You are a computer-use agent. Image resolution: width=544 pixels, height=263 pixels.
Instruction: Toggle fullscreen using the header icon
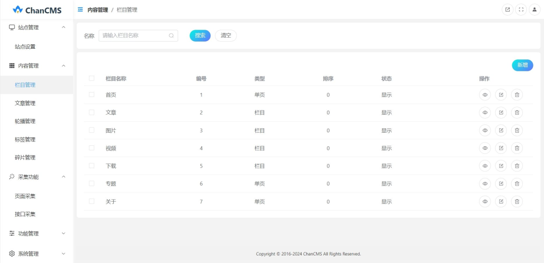[521, 10]
